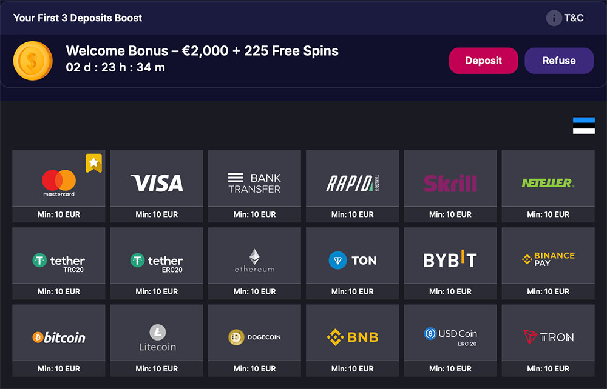Viewport: 607px width, 389px height.
Task: Click the yellow star favorite badge
Action: coord(93,162)
